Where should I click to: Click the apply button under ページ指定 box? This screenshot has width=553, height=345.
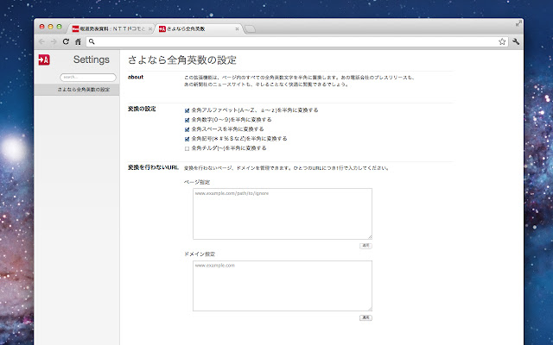pyautogui.click(x=365, y=246)
